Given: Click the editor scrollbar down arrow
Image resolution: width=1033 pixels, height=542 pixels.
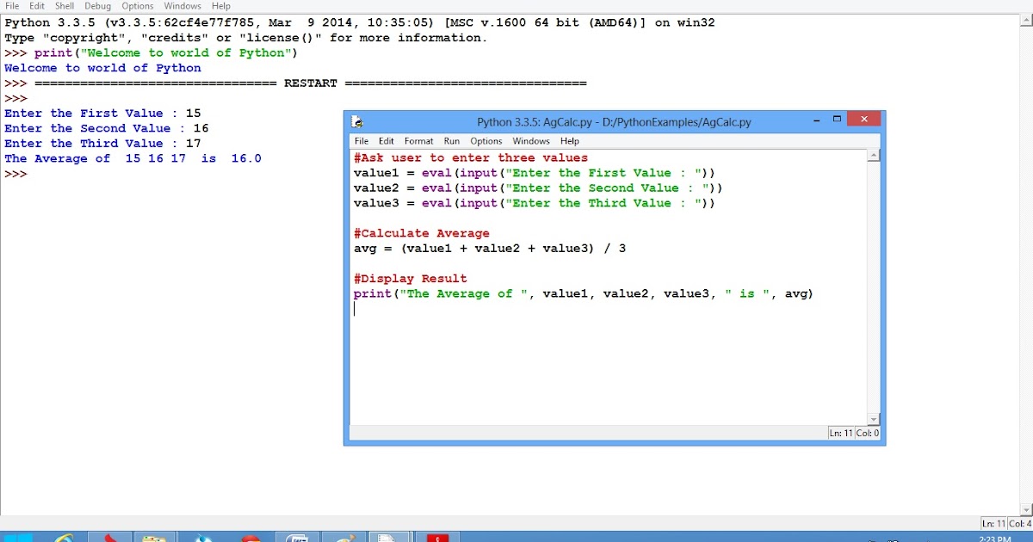Looking at the screenshot, I should (874, 419).
